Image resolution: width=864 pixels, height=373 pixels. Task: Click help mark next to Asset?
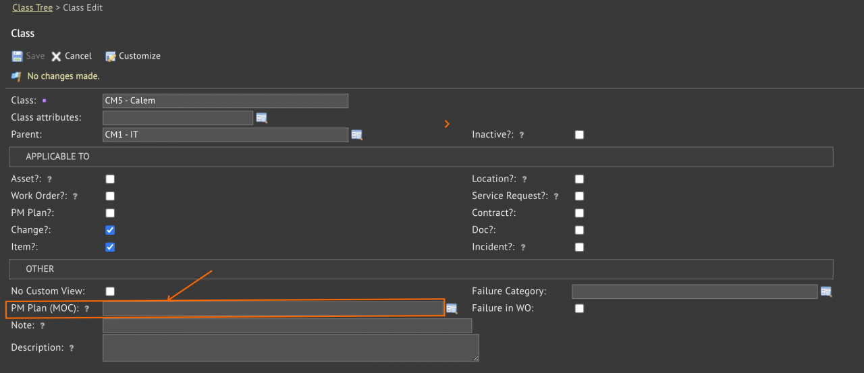pyautogui.click(x=49, y=179)
